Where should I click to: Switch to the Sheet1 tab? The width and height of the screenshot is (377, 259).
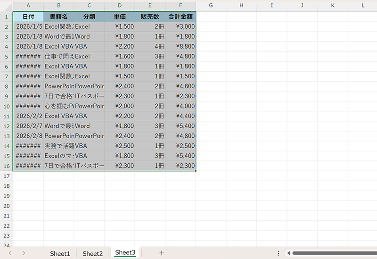(x=60, y=253)
